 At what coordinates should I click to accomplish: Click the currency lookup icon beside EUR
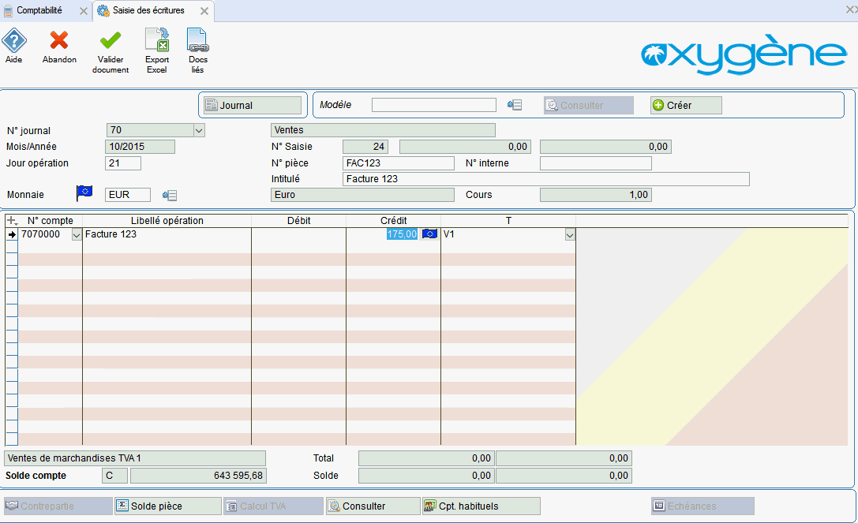[x=169, y=195]
